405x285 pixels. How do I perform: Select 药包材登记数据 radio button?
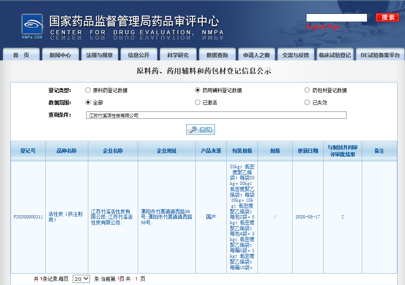[x=307, y=90]
